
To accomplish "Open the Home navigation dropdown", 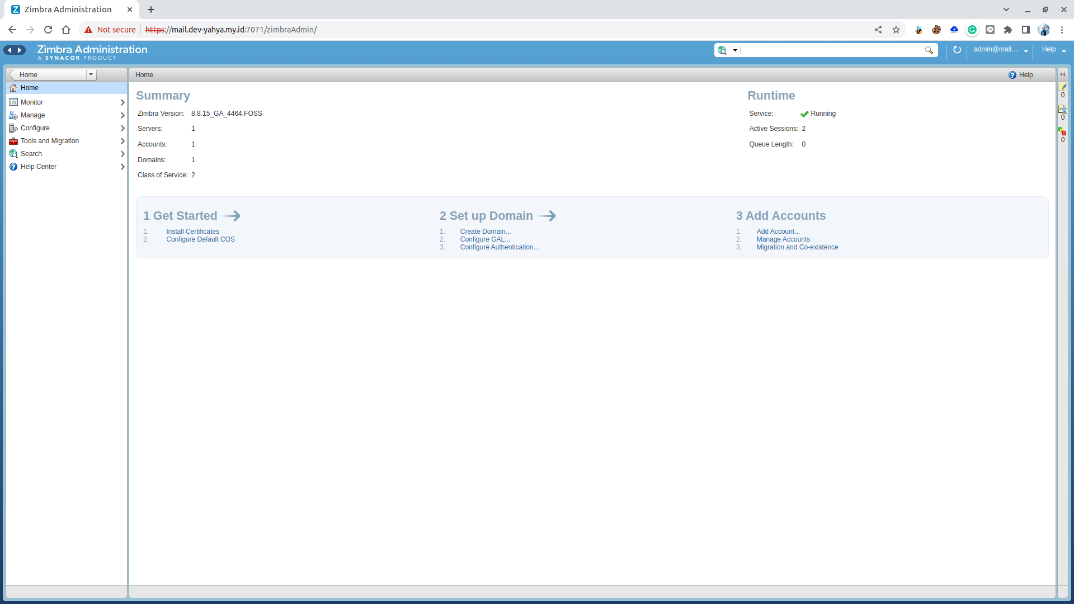I will coord(91,74).
